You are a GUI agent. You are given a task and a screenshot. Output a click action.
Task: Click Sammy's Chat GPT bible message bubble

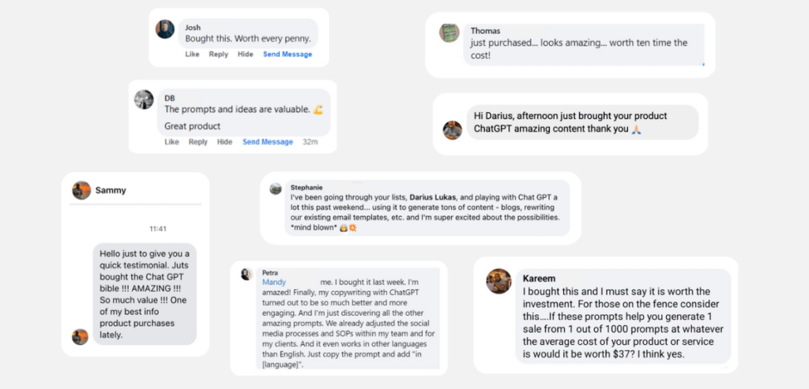tap(144, 293)
